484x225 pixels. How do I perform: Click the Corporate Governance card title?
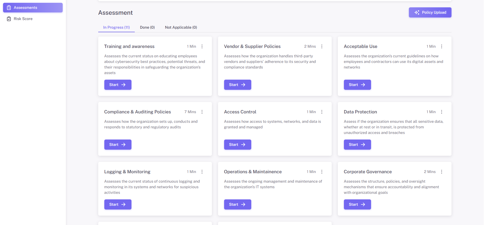pos(368,172)
